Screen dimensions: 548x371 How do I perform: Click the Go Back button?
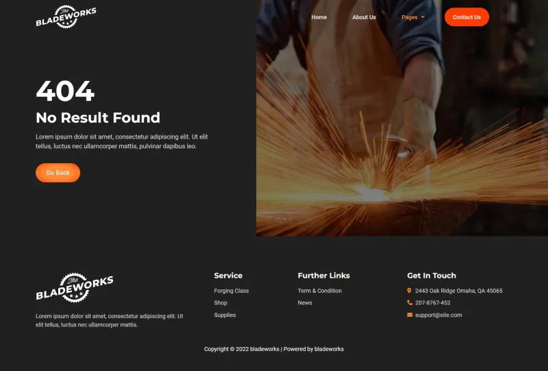pyautogui.click(x=58, y=173)
